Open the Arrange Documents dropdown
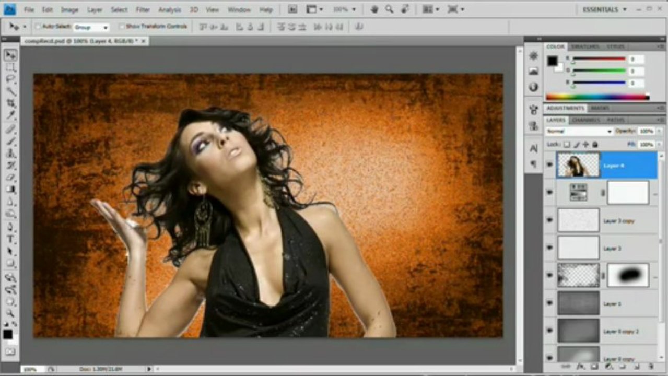 [431, 9]
